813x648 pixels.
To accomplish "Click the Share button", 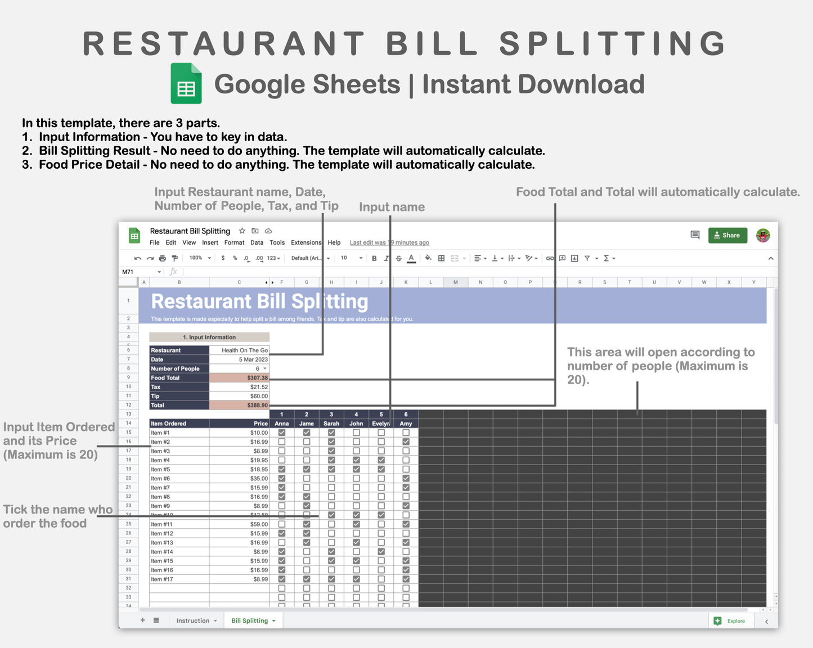I will pyautogui.click(x=727, y=235).
